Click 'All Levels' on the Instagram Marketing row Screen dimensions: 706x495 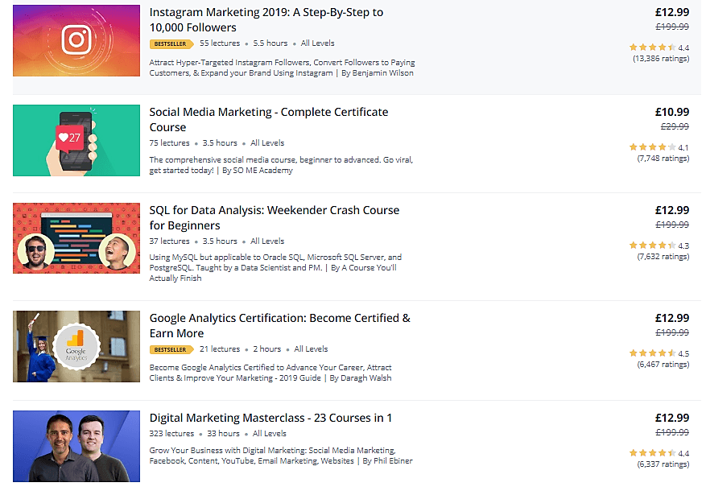[317, 43]
